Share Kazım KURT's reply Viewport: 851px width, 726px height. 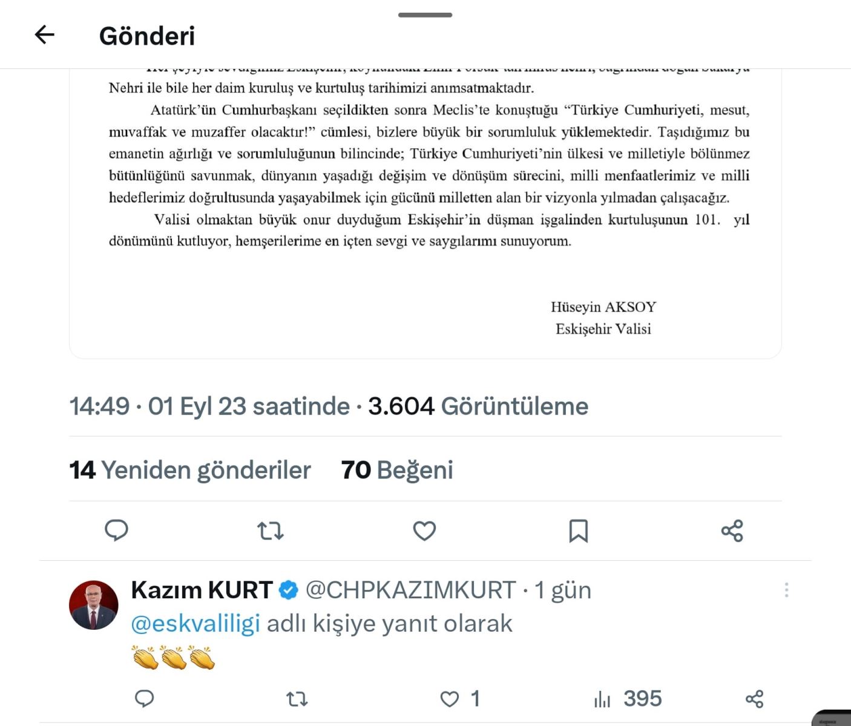(754, 699)
